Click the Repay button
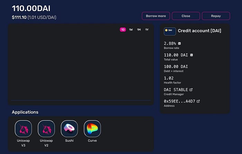 [x=216, y=16]
